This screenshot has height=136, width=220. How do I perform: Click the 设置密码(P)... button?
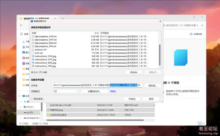(94, 91)
